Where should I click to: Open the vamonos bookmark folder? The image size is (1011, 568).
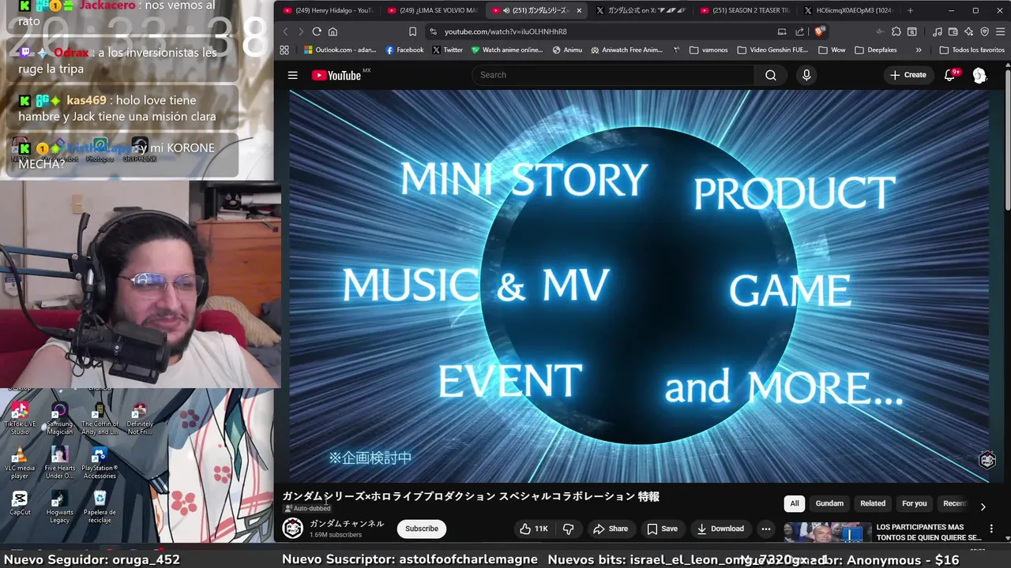click(x=708, y=50)
